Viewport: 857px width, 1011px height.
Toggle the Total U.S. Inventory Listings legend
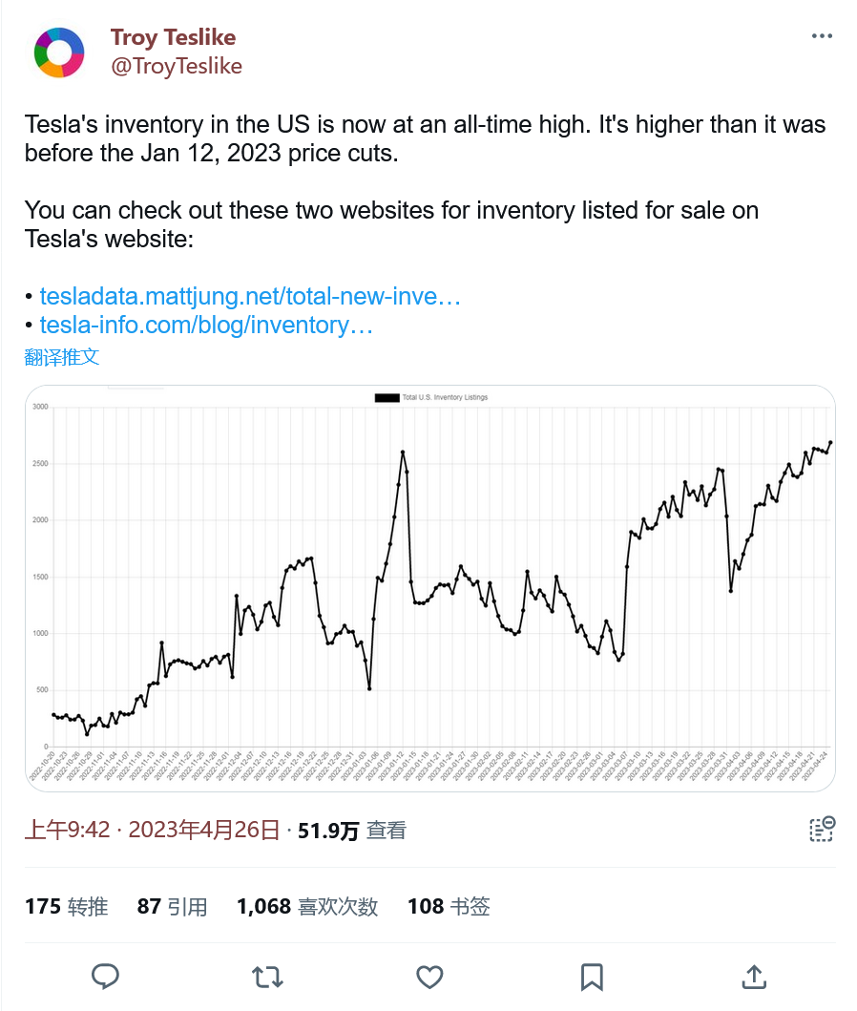coord(432,397)
